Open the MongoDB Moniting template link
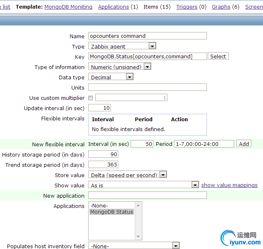Screen dimensions: 263x249 click(x=68, y=7)
